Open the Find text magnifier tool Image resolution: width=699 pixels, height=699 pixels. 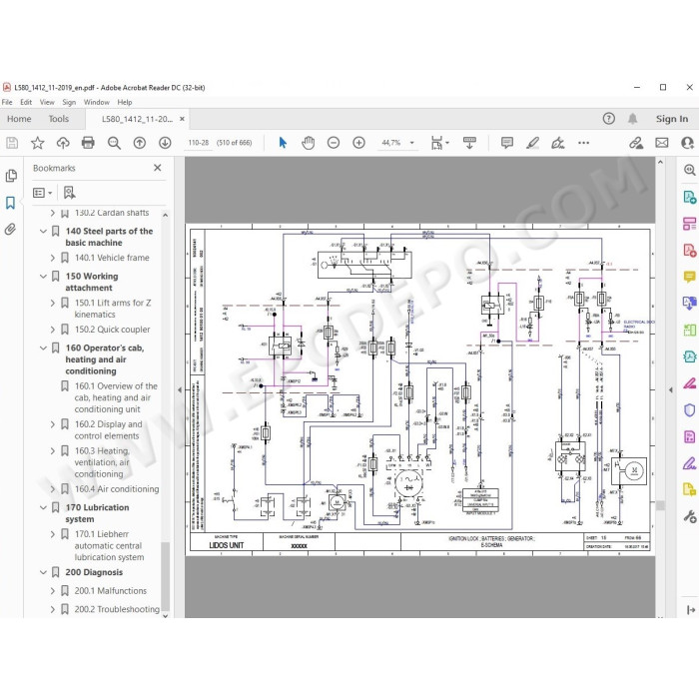tap(114, 143)
